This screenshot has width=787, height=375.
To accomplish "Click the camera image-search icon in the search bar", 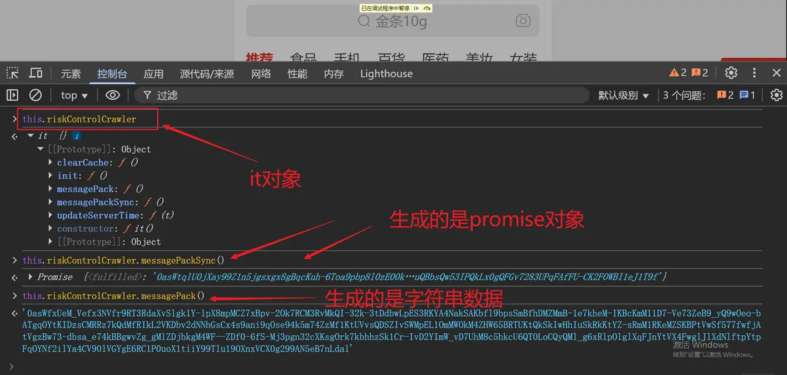I will click(523, 20).
